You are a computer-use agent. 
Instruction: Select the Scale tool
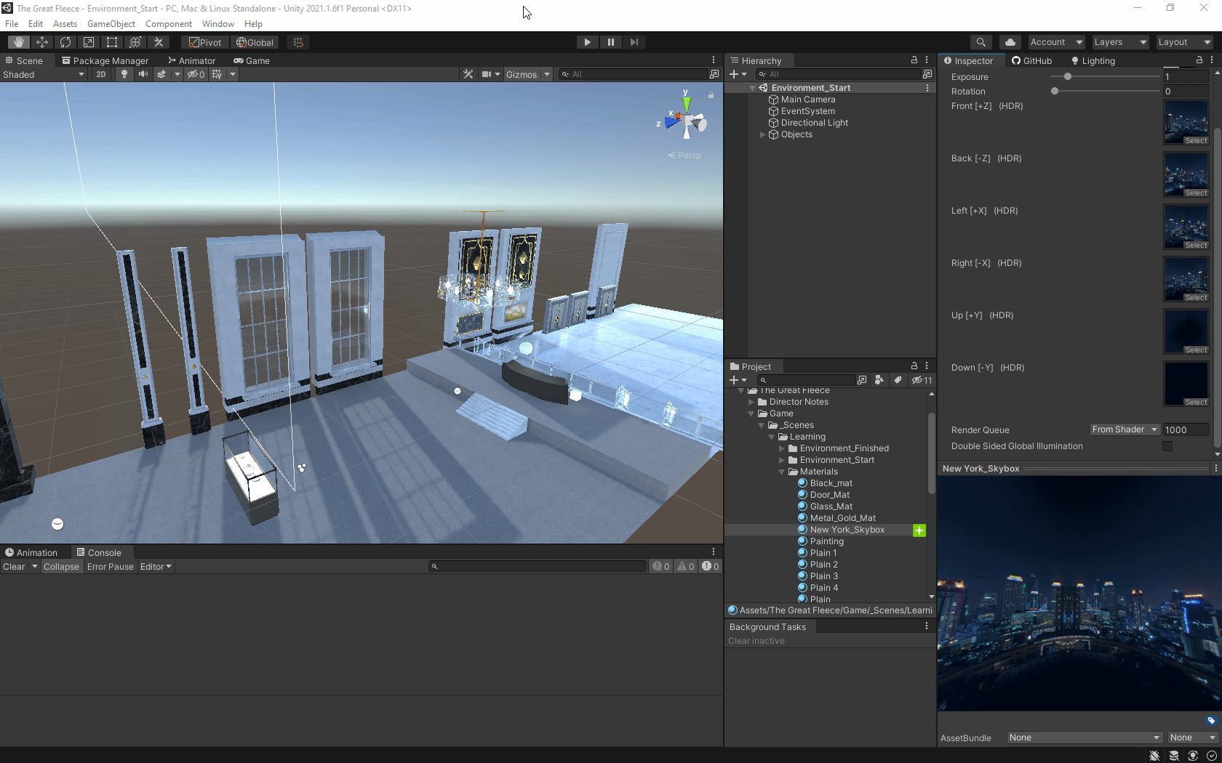(89, 42)
